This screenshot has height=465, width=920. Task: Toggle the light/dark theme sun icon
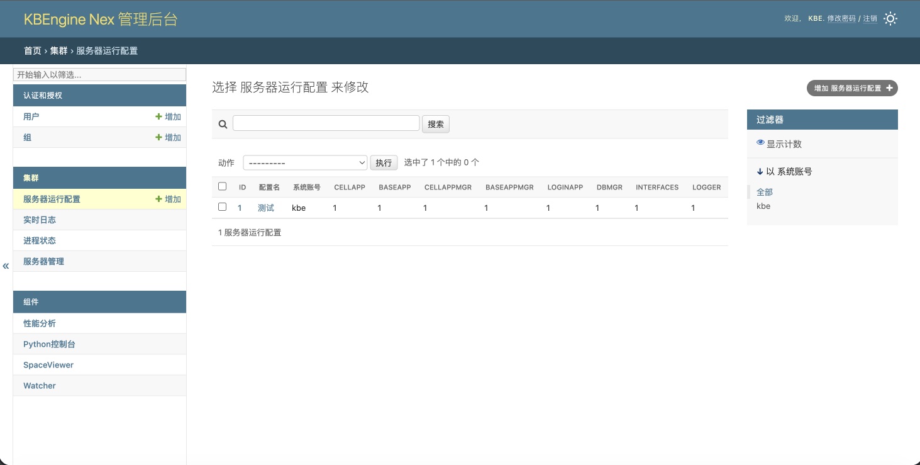pyautogui.click(x=890, y=19)
